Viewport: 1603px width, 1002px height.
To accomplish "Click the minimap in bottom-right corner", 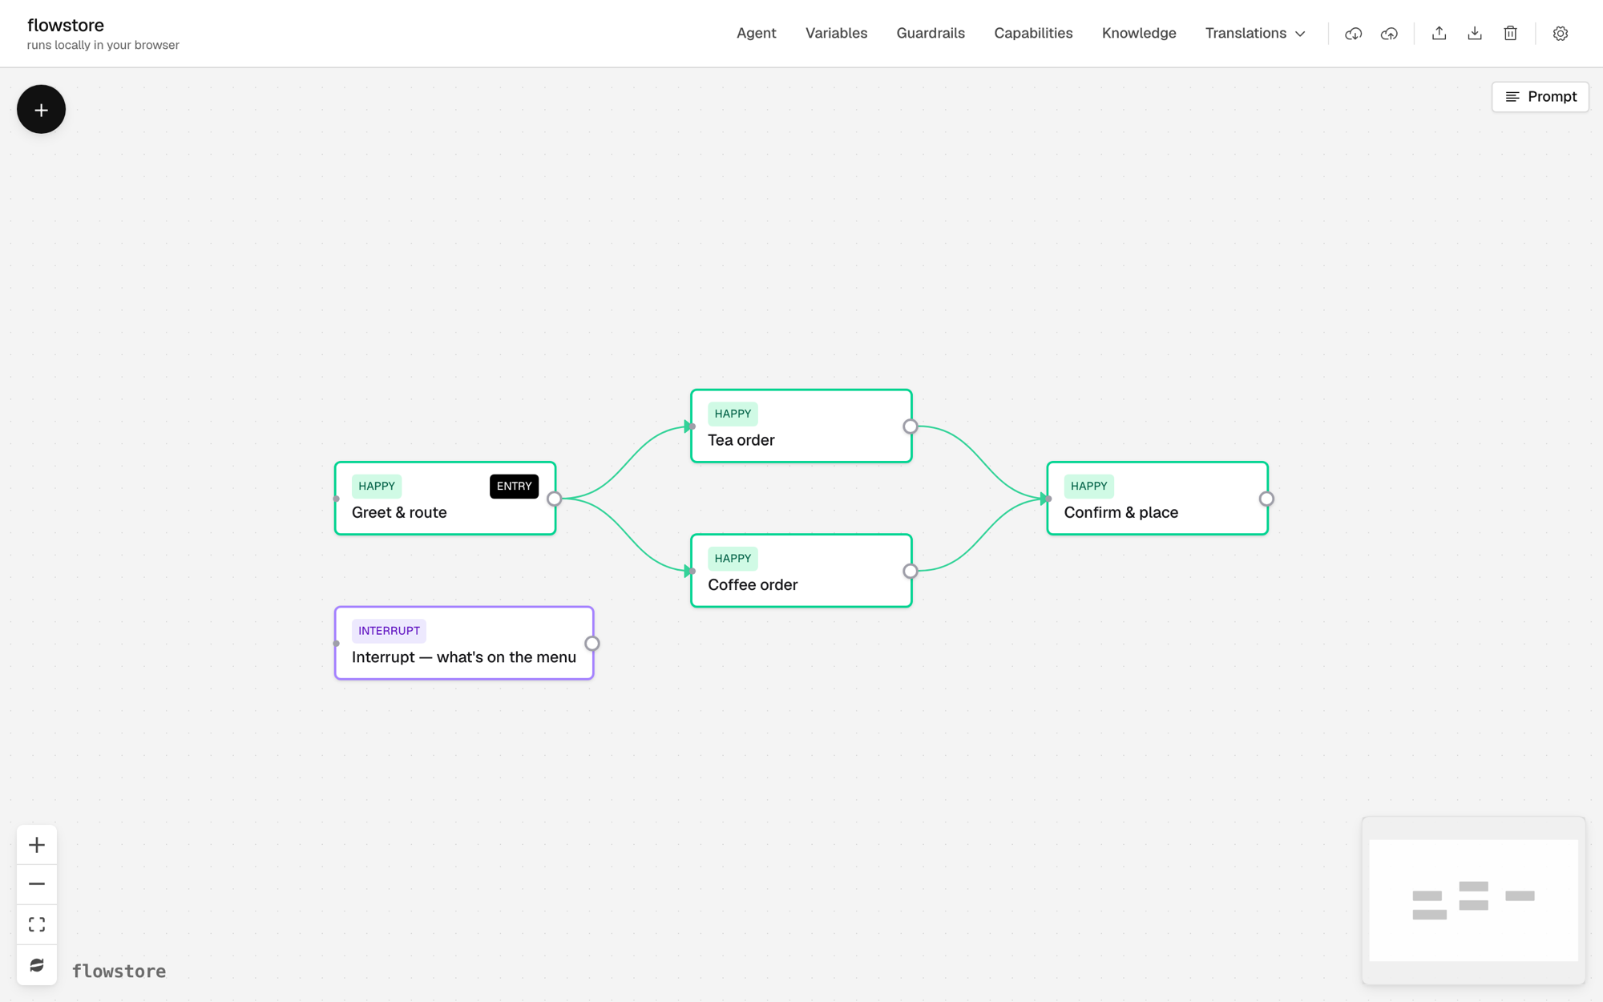I will 1473,900.
